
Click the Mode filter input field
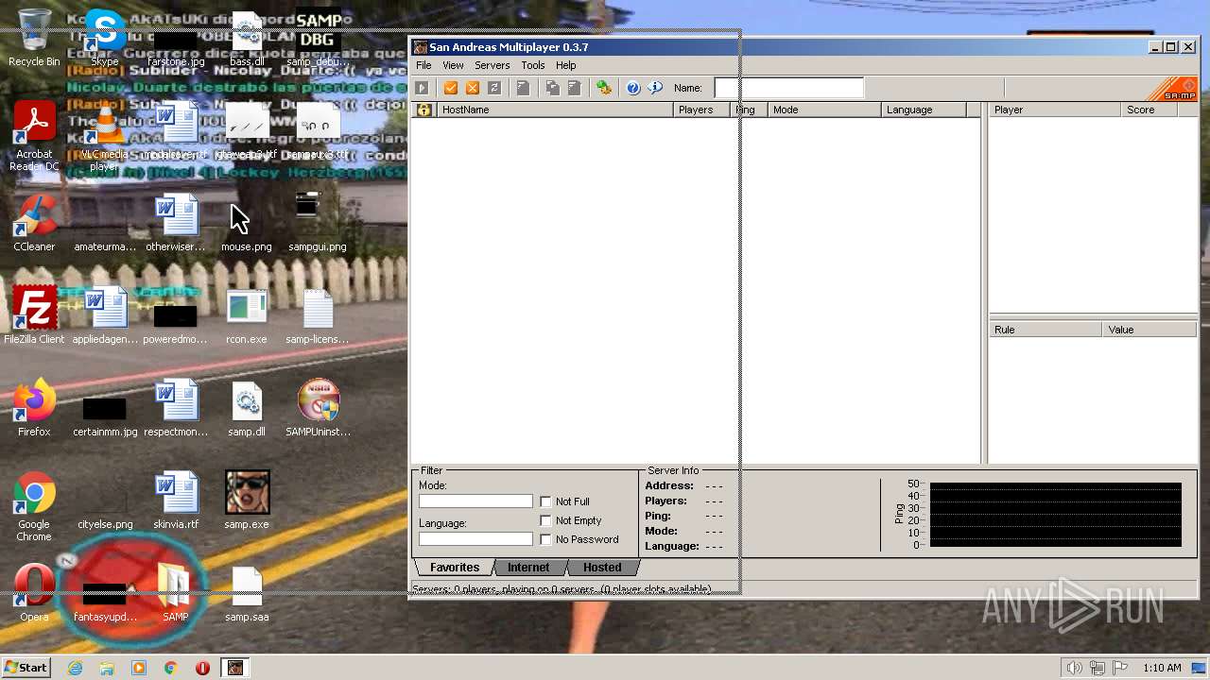[x=475, y=501]
